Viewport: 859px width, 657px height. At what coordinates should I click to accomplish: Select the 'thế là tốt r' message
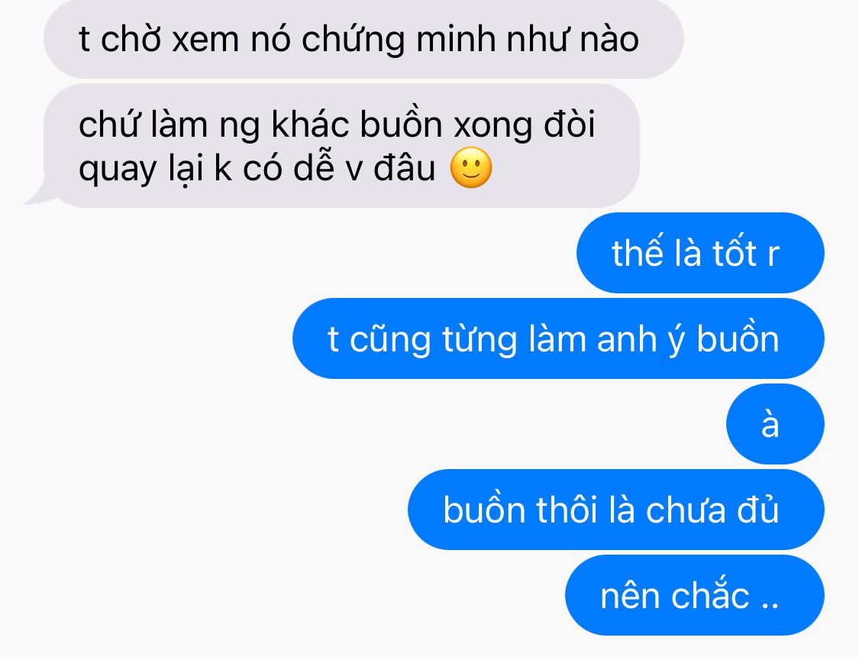(700, 253)
